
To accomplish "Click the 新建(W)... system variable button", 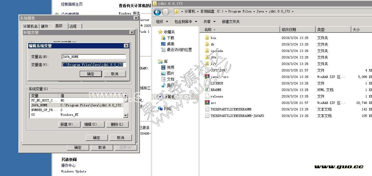I will 69,124.
